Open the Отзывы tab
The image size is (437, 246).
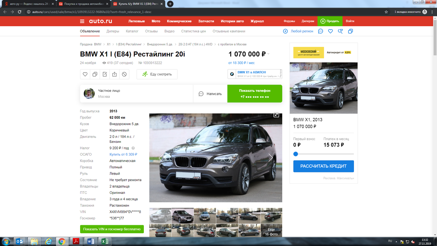coord(151,31)
